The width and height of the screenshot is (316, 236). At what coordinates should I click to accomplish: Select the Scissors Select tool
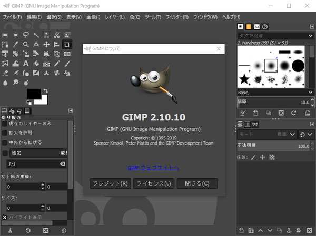[57, 35]
